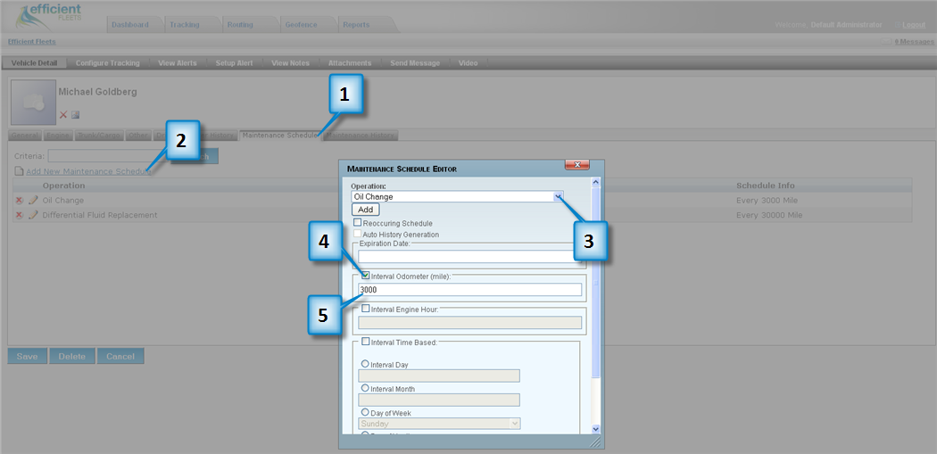Viewport: 937px width, 454px height.
Task: Click the Interval Day input field
Action: 439,376
